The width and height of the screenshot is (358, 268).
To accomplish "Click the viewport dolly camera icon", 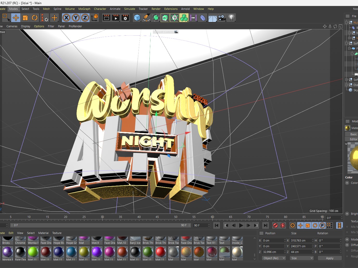I will tap(330, 26).
